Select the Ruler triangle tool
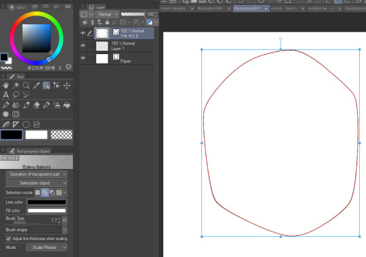 [16, 124]
